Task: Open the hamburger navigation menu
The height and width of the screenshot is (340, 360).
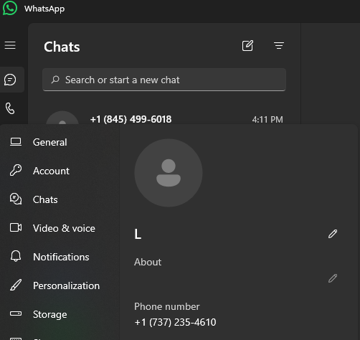Action: tap(10, 45)
